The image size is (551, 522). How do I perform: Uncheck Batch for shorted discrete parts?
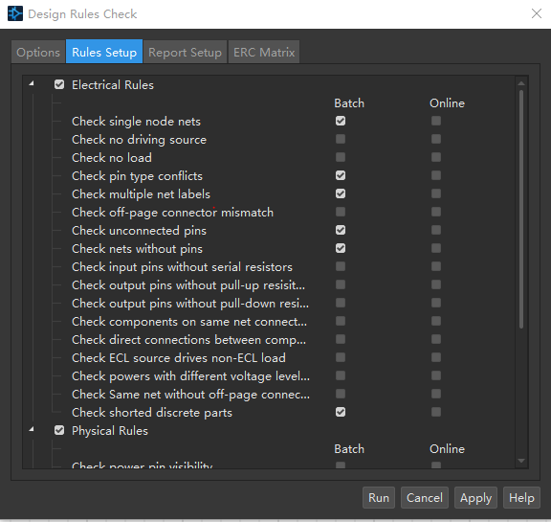[341, 412]
